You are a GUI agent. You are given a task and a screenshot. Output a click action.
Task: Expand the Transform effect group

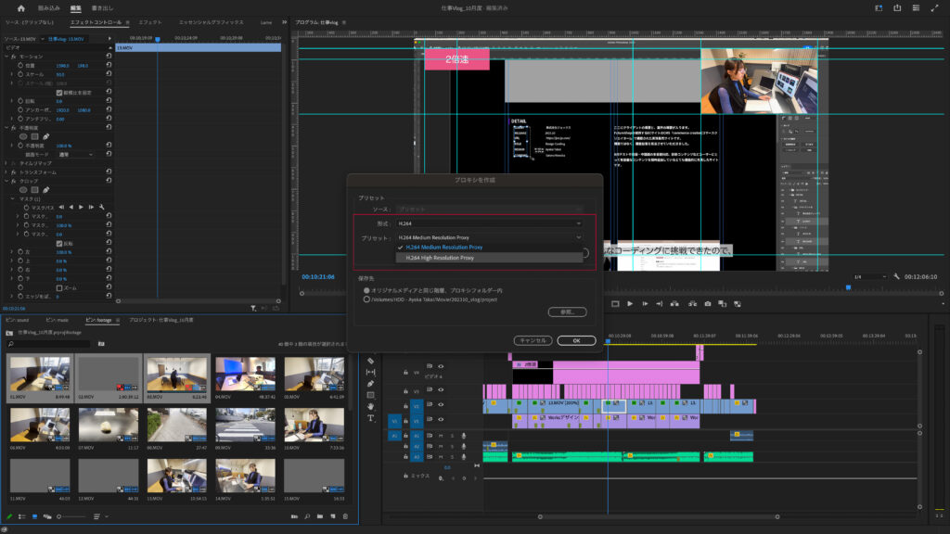pyautogui.click(x=6, y=172)
